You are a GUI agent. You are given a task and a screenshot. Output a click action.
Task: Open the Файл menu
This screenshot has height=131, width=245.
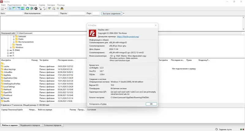coord(3,5)
